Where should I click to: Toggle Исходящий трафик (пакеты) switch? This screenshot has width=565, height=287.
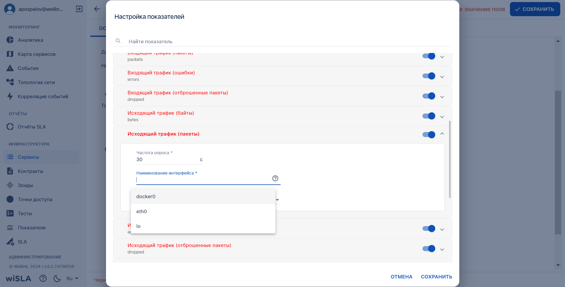(x=429, y=135)
